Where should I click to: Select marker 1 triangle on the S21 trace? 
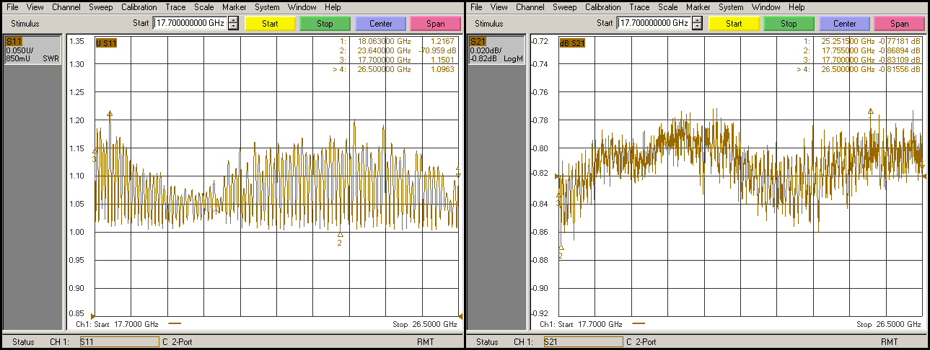tap(871, 112)
